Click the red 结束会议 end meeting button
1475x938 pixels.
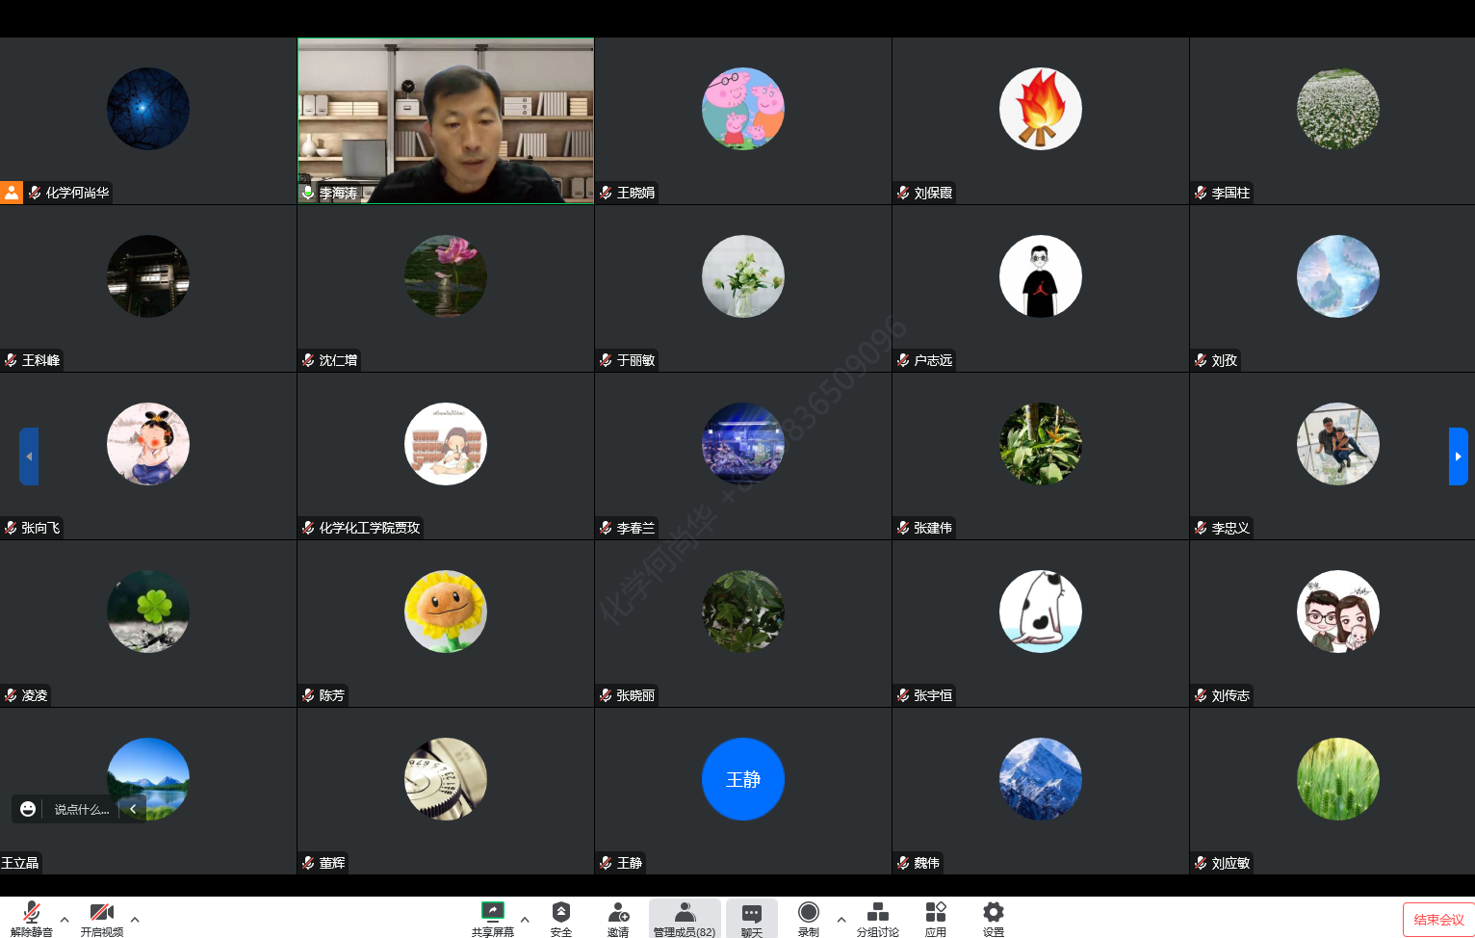(1438, 920)
